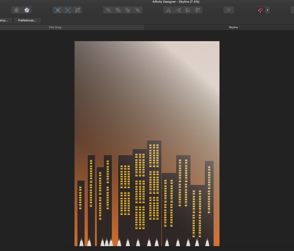Click the Move to Front icon
The width and height of the screenshot is (294, 251).
[137, 10]
